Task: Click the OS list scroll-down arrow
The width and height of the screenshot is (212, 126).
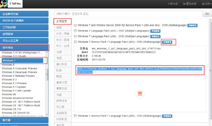Action: (47, 115)
